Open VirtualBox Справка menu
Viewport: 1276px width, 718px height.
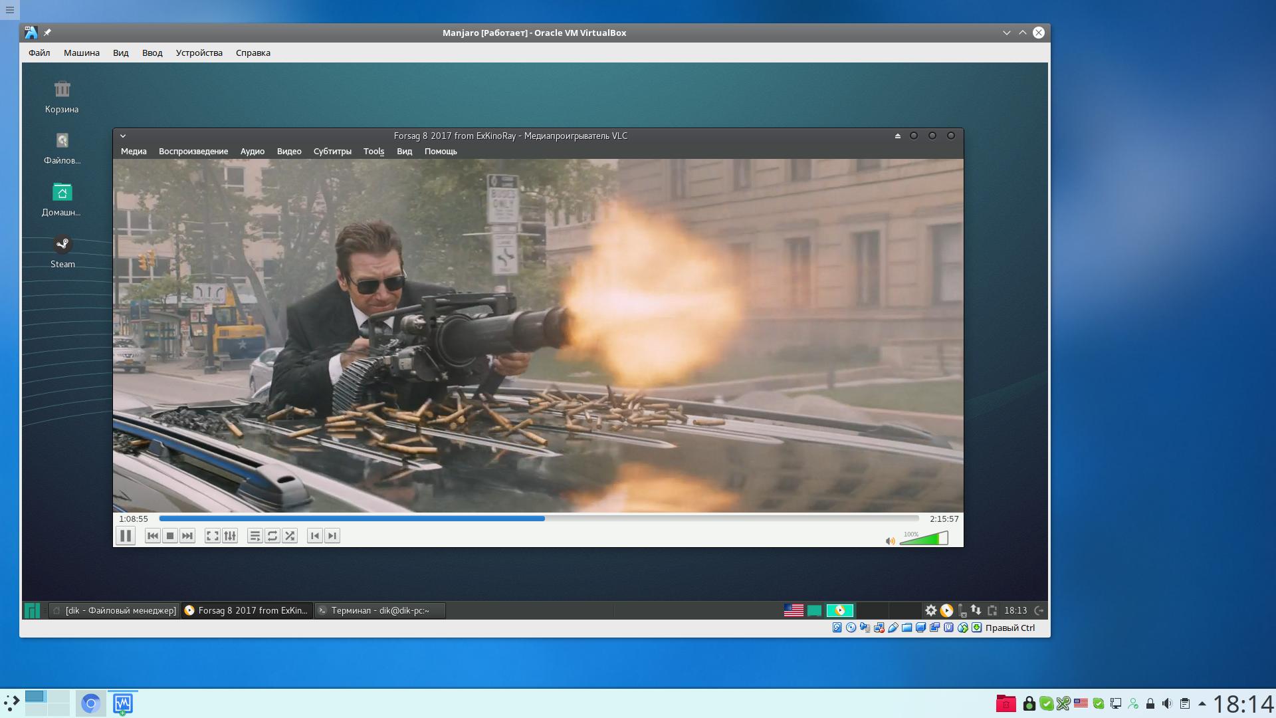point(253,53)
